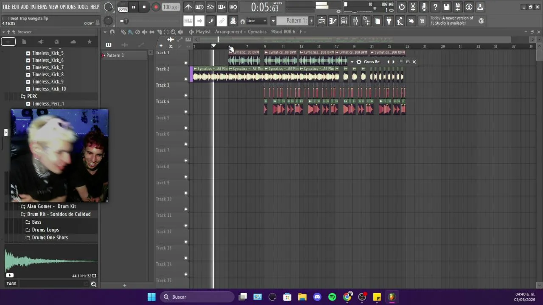Click the Playlist magnet snap icon
This screenshot has height=305, width=543.
point(112,32)
